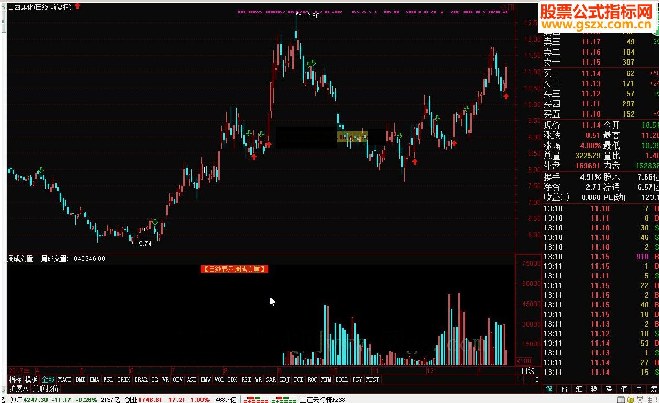Switch to the WR indicator
Screen dimensions: 659x403
click(x=258, y=379)
